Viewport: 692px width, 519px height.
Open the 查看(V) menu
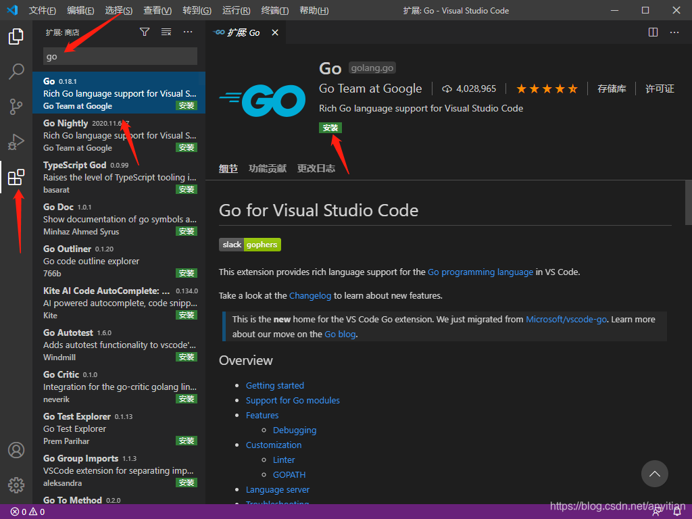[157, 11]
